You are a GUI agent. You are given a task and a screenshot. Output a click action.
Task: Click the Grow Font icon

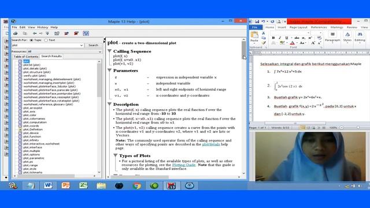click(x=313, y=43)
